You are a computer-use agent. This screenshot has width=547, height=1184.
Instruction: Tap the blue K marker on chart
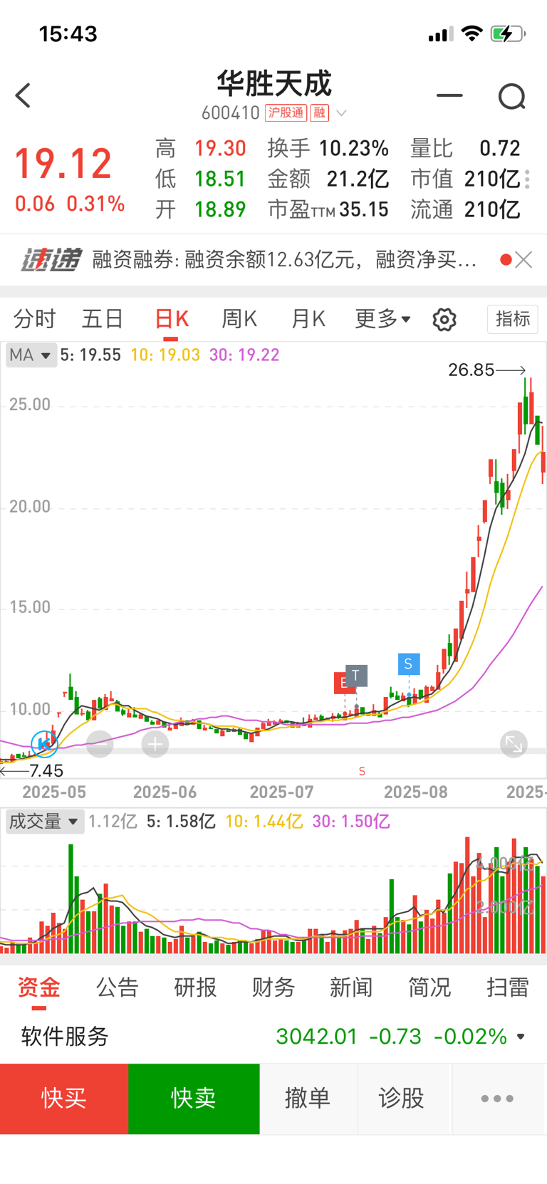[44, 744]
